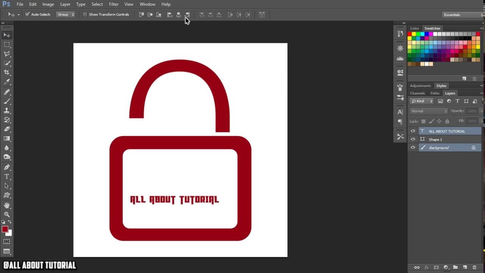Open the Filter menu

click(114, 4)
